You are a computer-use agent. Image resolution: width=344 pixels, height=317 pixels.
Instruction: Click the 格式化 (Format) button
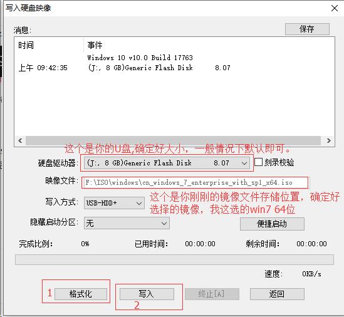[x=80, y=294]
